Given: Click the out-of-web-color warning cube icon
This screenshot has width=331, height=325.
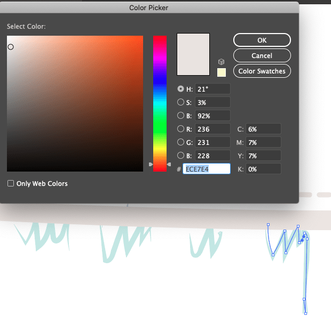Looking at the screenshot, I should point(221,62).
